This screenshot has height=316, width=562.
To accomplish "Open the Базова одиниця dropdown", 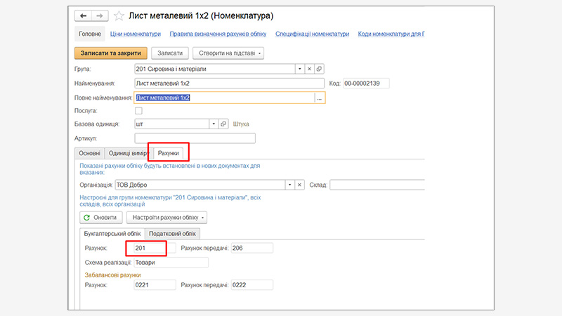I will [x=214, y=124].
